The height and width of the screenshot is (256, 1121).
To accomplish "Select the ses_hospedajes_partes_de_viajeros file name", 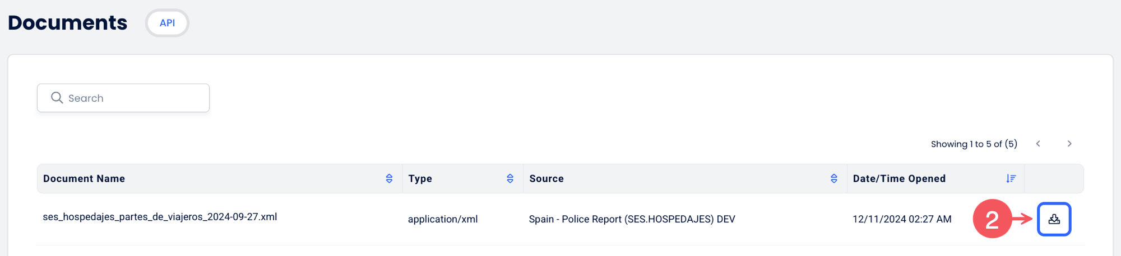I will click(x=160, y=217).
